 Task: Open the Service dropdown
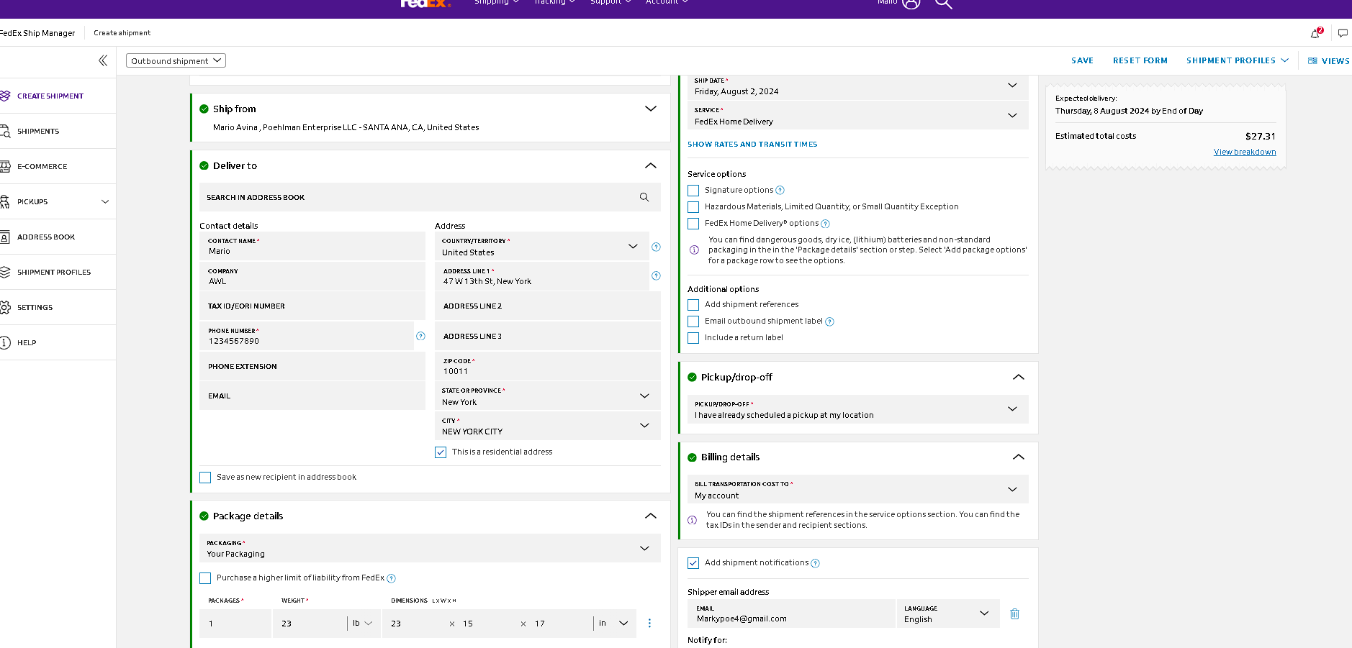coord(857,116)
